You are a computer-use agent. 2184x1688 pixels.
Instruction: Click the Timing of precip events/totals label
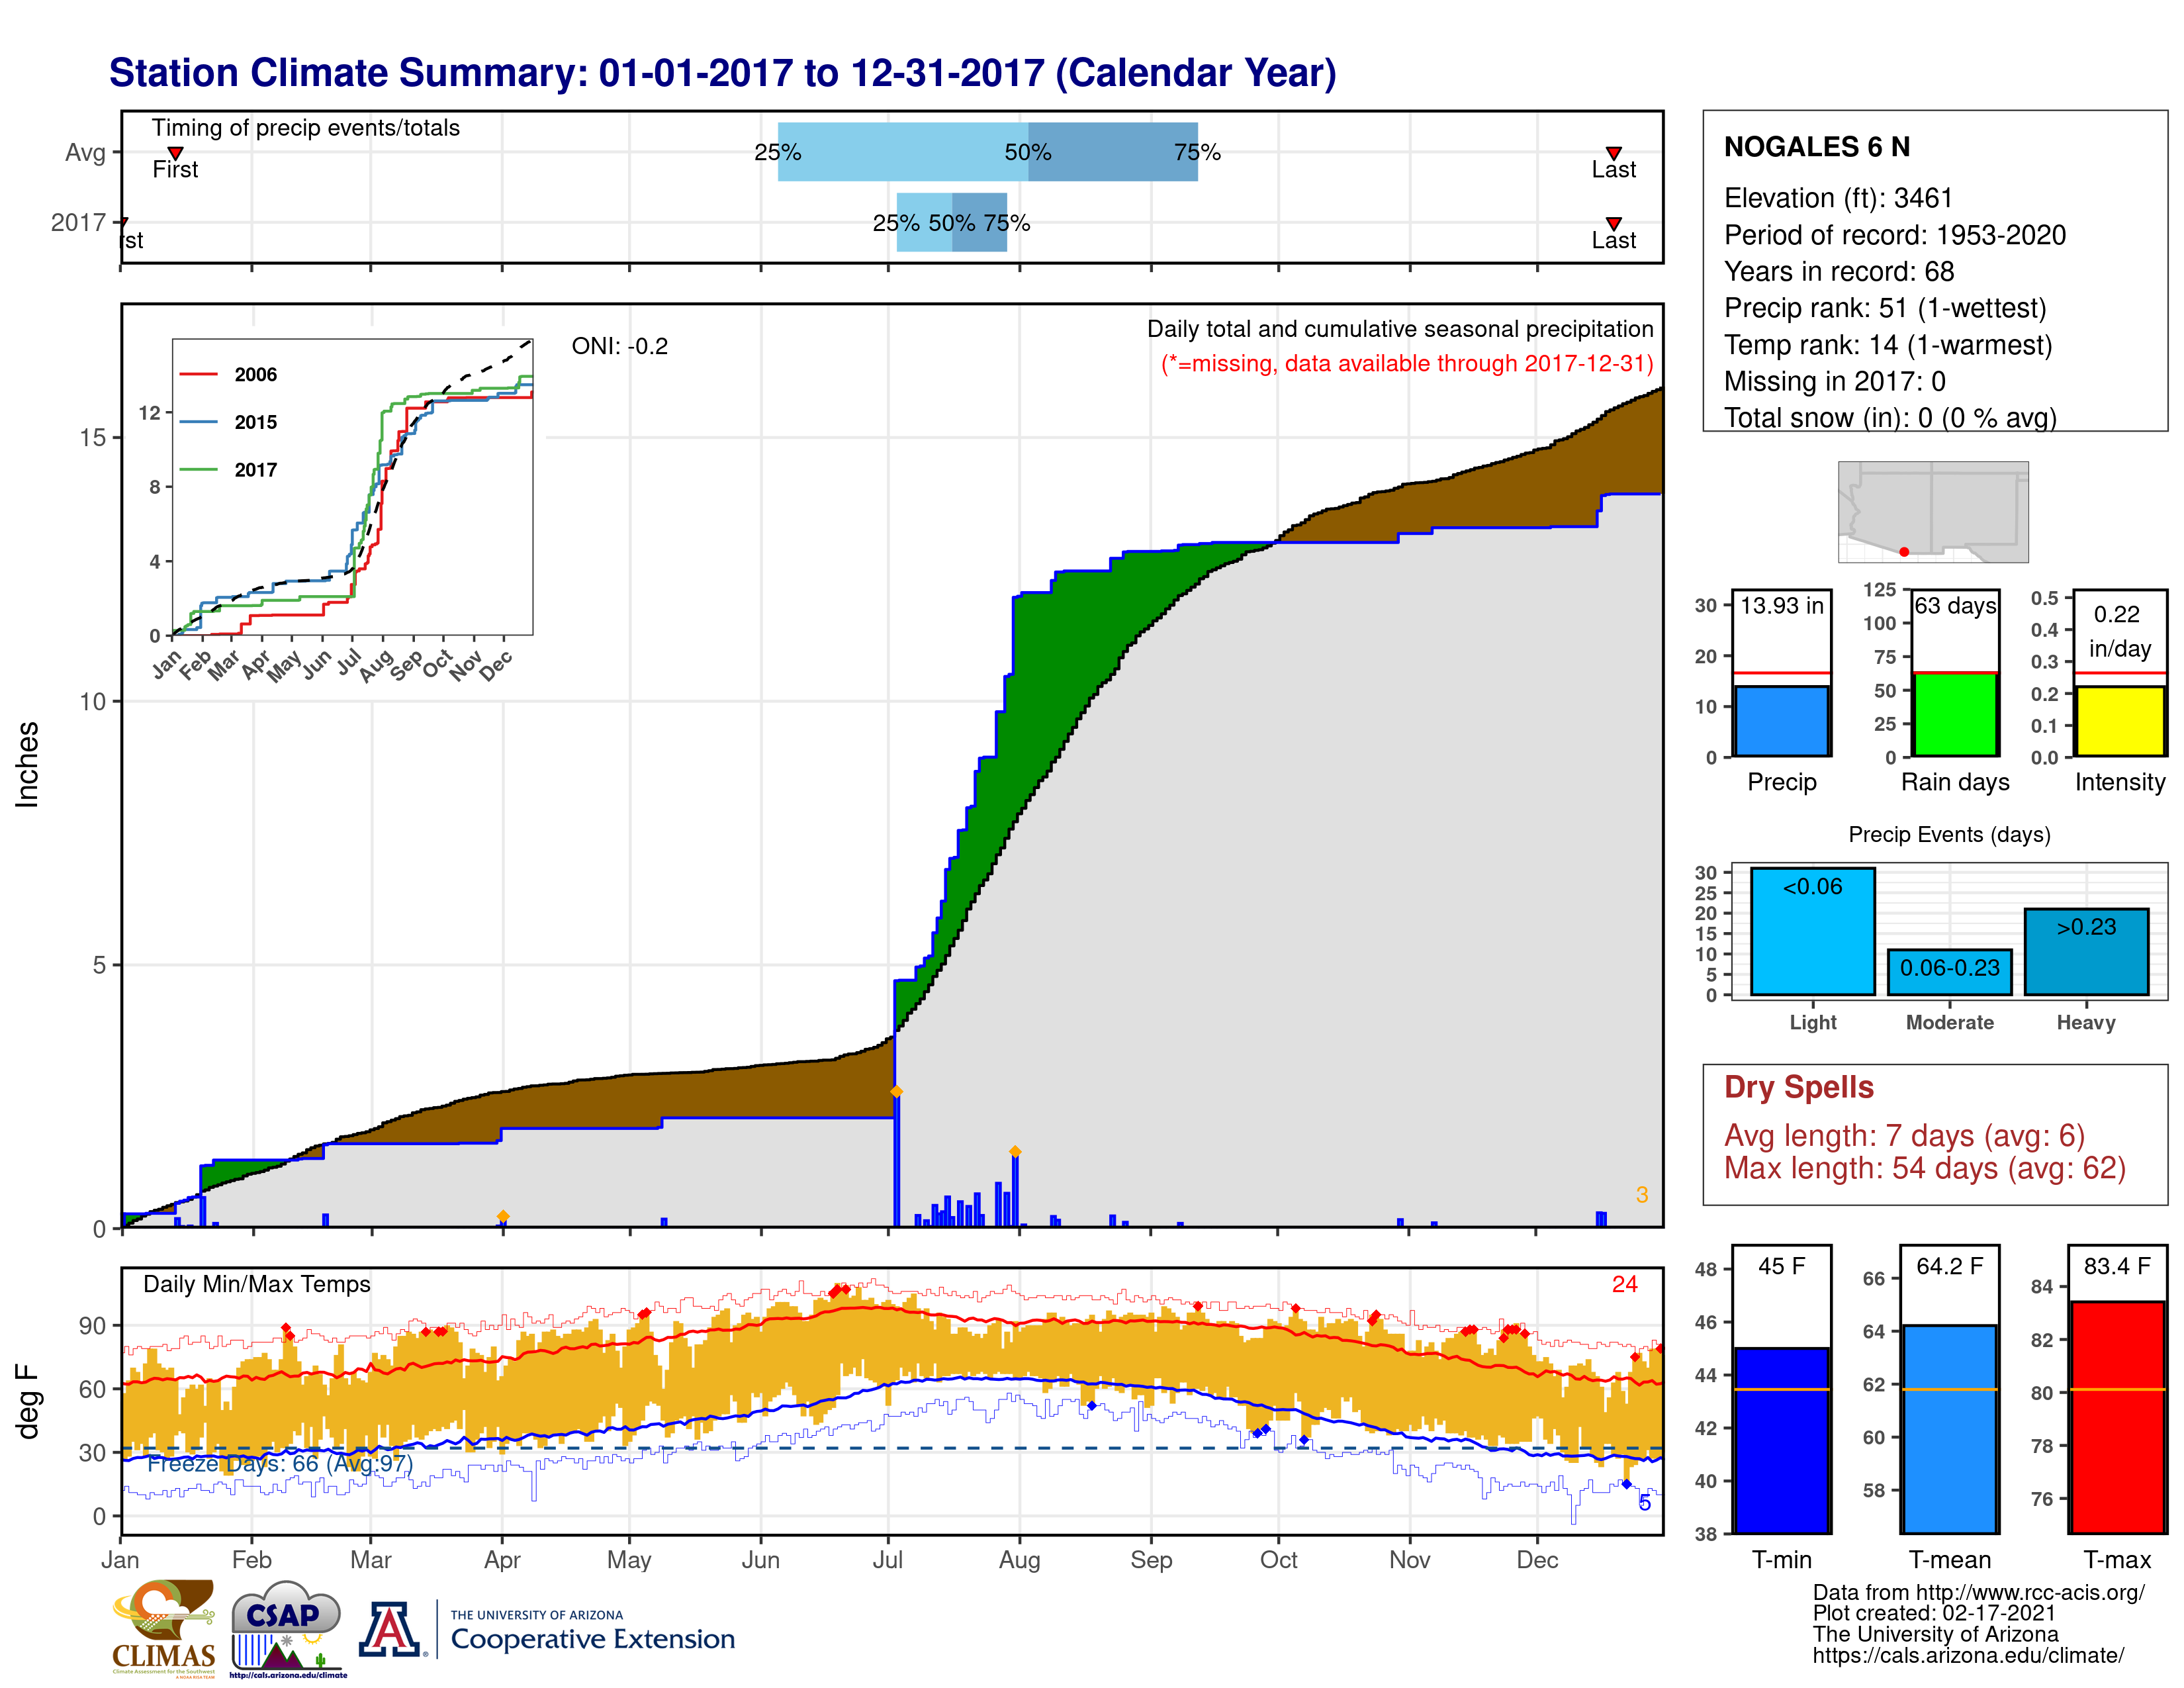pyautogui.click(x=305, y=128)
